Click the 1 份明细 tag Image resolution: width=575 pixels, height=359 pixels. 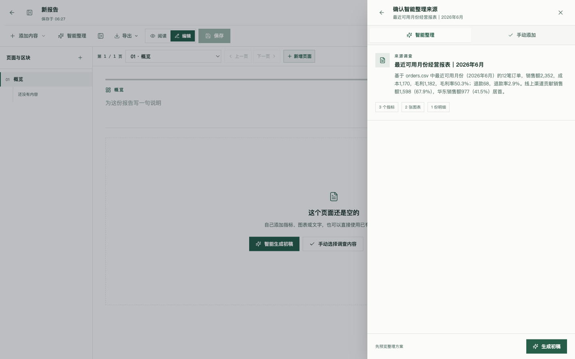(438, 107)
